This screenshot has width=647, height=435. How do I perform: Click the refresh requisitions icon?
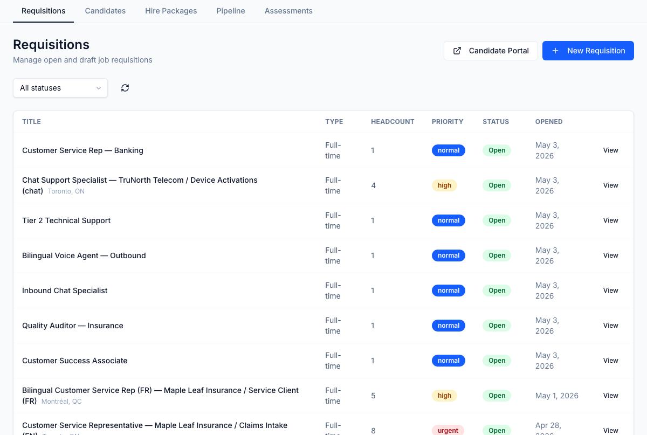[125, 88]
